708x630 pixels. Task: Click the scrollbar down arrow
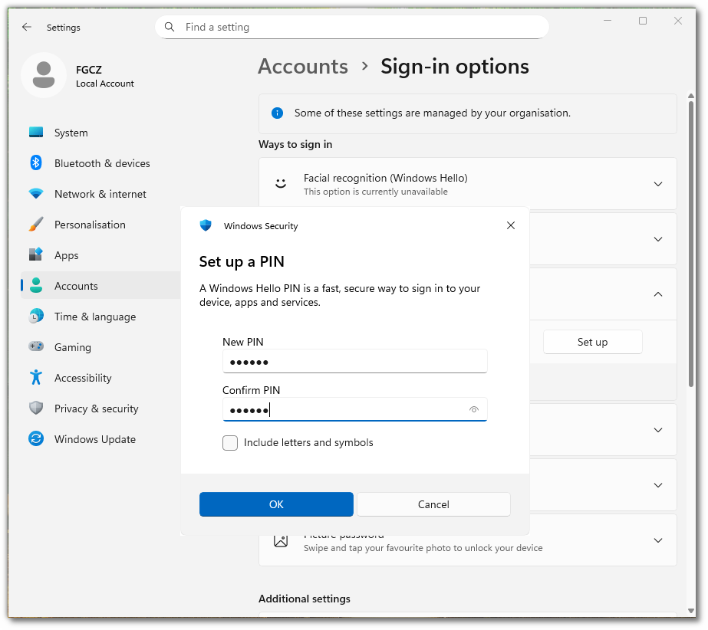coord(691,610)
